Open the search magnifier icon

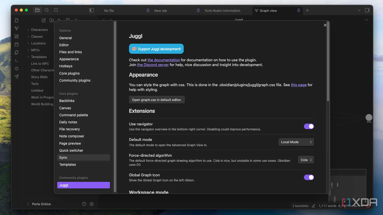tap(47, 10)
